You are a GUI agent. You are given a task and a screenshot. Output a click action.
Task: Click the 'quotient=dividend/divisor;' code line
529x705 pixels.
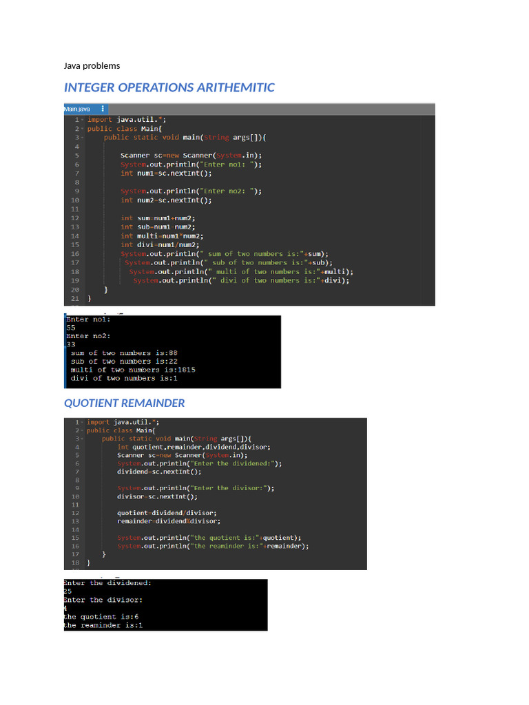pyautogui.click(x=167, y=513)
